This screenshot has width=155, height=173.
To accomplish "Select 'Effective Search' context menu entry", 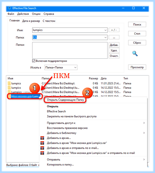I will pyautogui.click(x=56, y=111).
